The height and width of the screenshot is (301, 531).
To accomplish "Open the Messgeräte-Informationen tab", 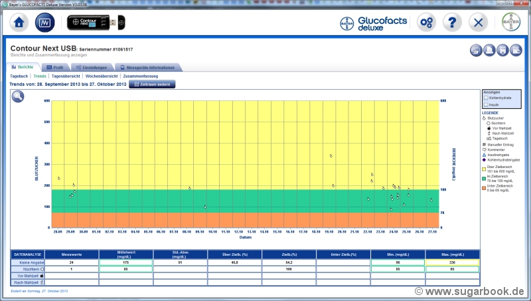I will click(x=149, y=67).
